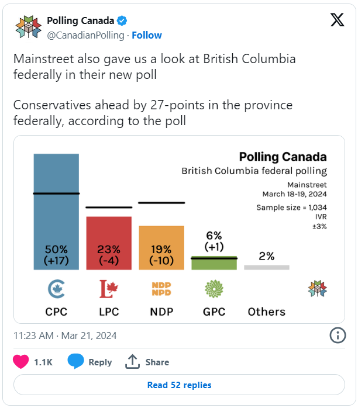
Task: Open the 11:23 AM Mar 21, 2024 timestamp
Action: tap(65, 336)
